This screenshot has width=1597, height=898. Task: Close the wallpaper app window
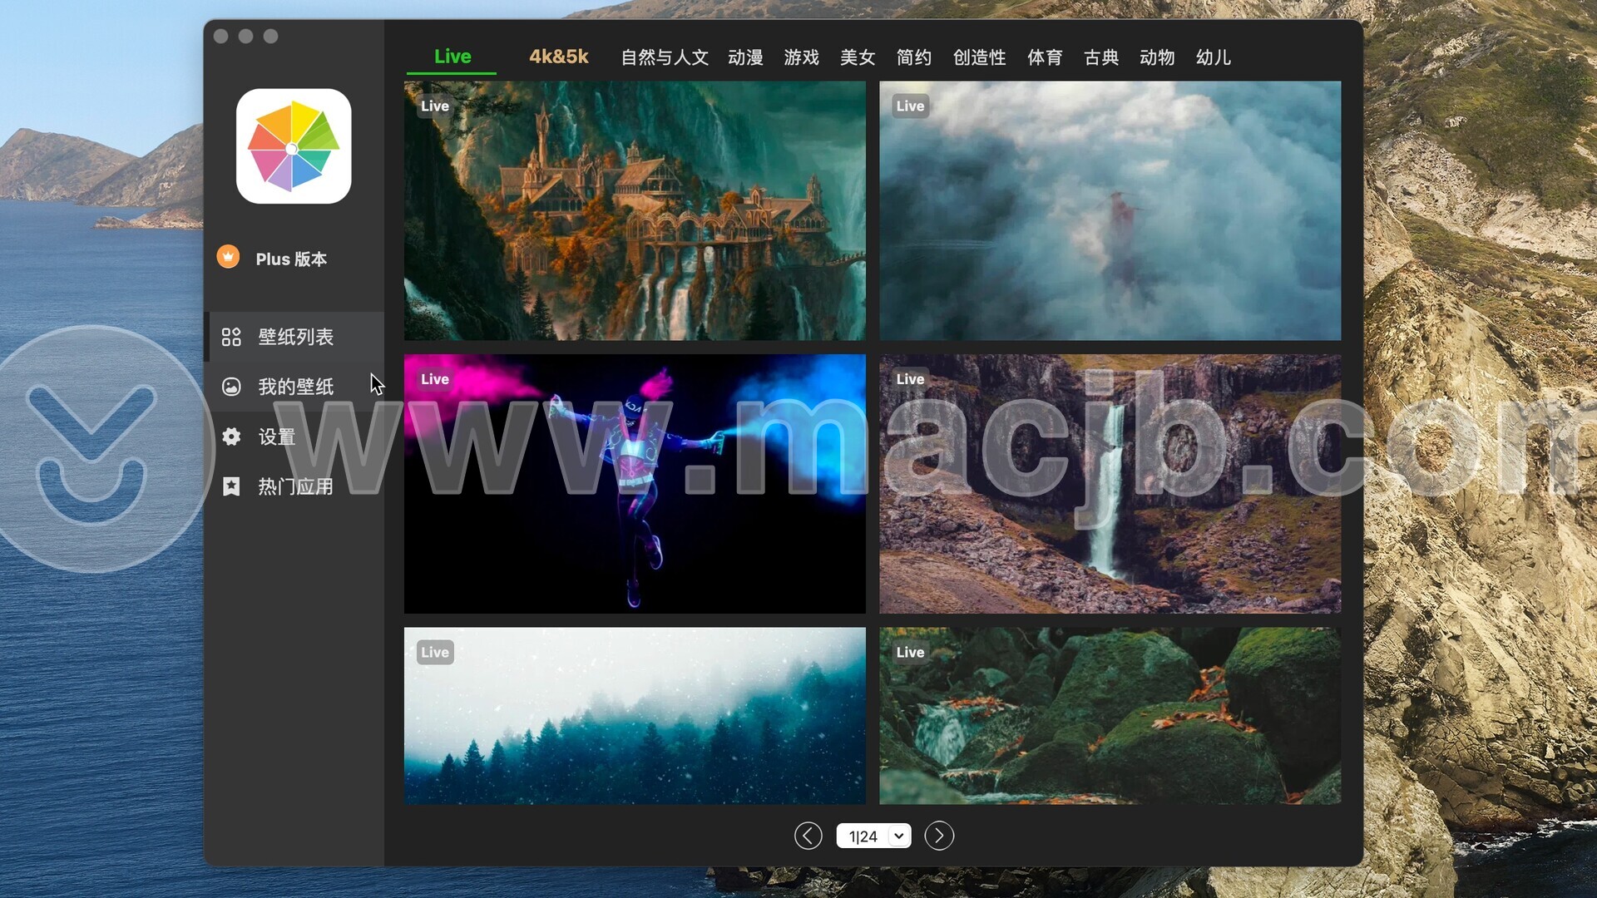pos(220,36)
